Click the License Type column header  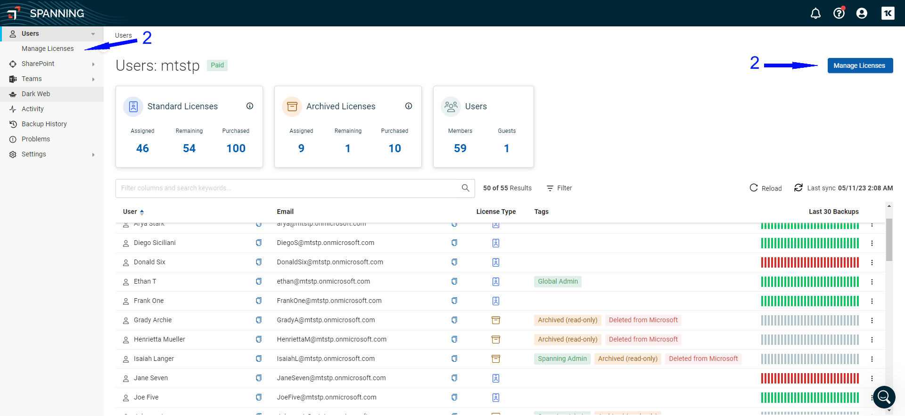point(496,212)
